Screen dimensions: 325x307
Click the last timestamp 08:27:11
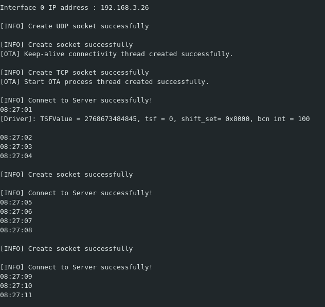[16, 295]
